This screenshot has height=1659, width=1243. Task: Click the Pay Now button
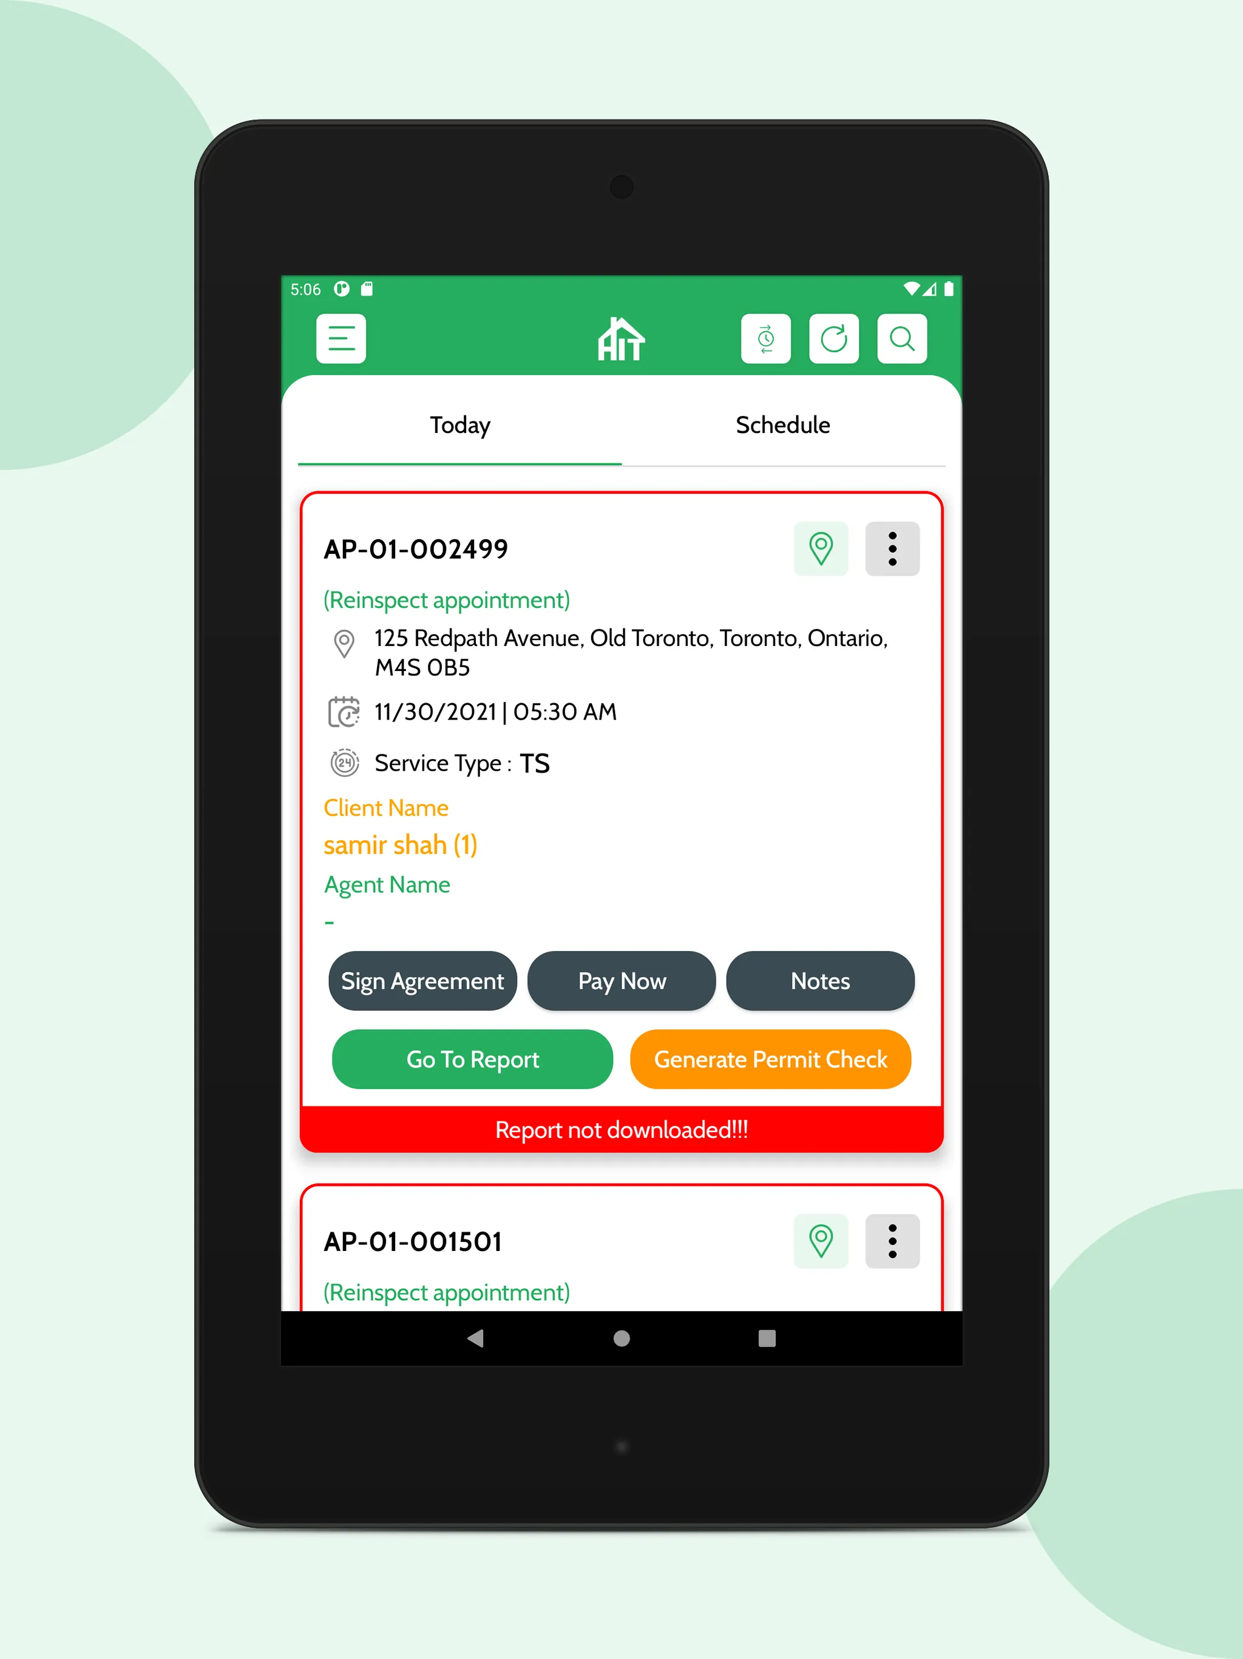[x=621, y=979]
